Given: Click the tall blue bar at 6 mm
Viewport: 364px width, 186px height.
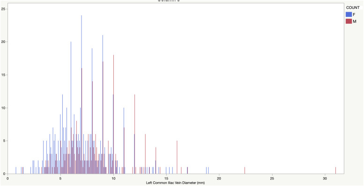Looking at the screenshot, I should [71, 107].
